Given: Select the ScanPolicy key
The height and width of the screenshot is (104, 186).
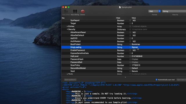Looking at the screenshot, I should pos(75,65).
